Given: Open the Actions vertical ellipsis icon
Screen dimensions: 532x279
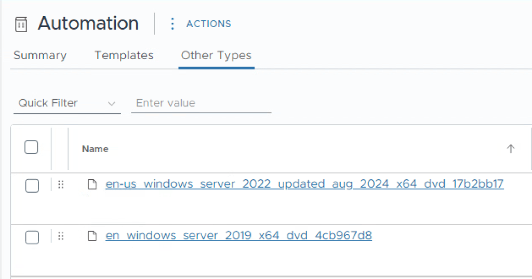Looking at the screenshot, I should click(x=172, y=24).
